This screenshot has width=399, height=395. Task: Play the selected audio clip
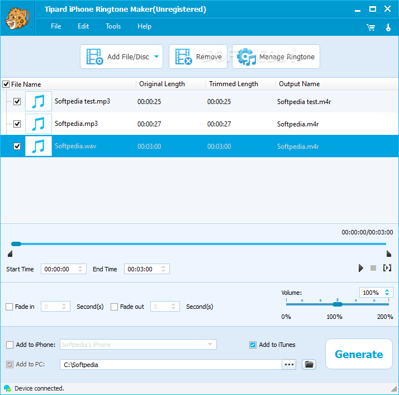tap(360, 268)
